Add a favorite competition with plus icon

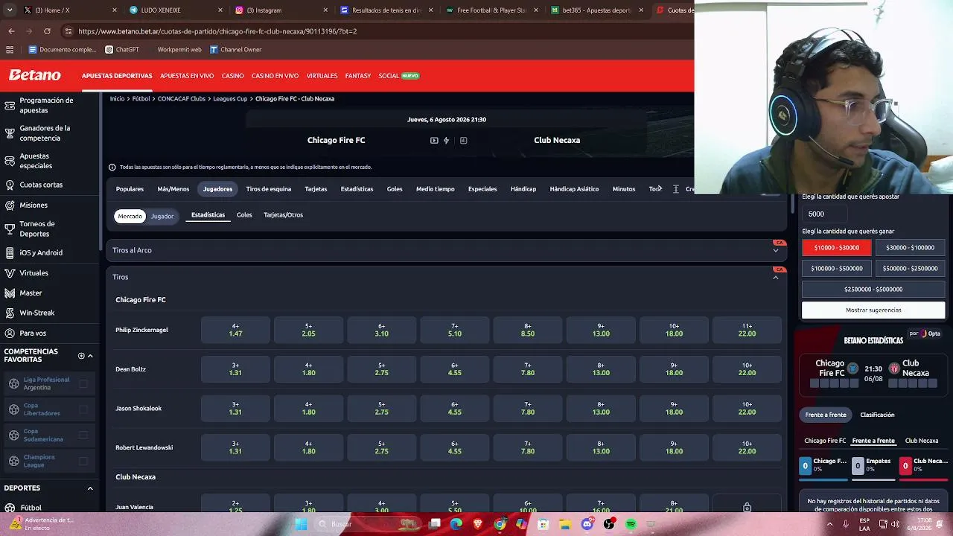coord(81,356)
